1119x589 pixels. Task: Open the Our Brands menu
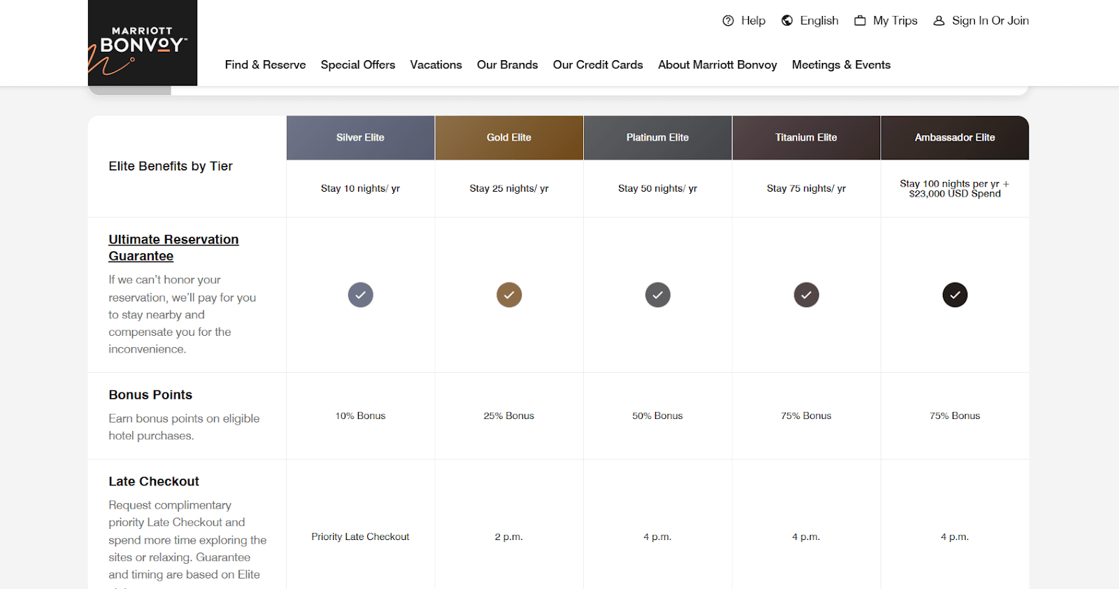(x=507, y=65)
